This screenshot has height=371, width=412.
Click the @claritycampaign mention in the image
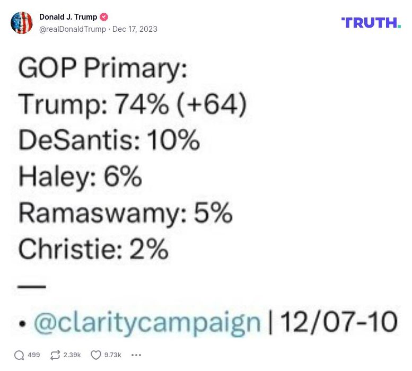click(147, 322)
